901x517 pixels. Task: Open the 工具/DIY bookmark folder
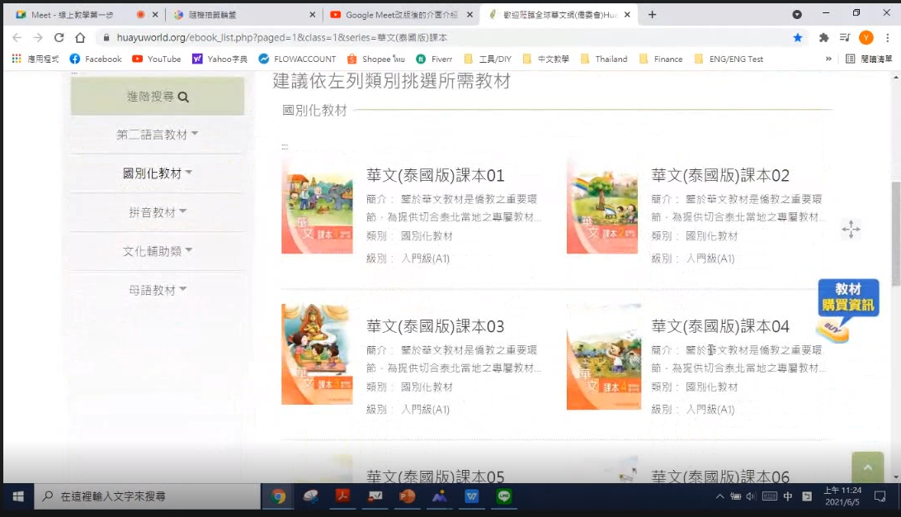tap(488, 59)
